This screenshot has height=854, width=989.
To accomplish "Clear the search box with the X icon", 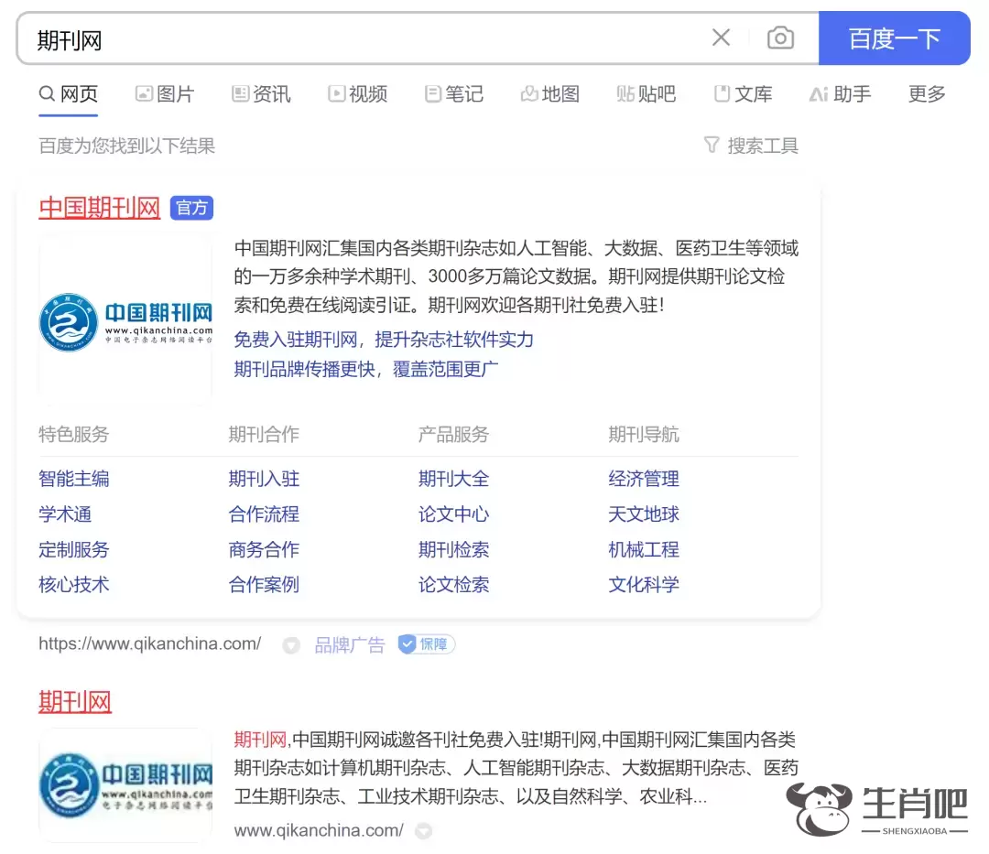I will pos(721,38).
